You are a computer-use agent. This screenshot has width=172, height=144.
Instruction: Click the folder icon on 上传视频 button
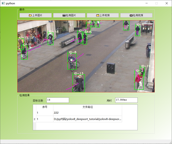(x=98, y=15)
